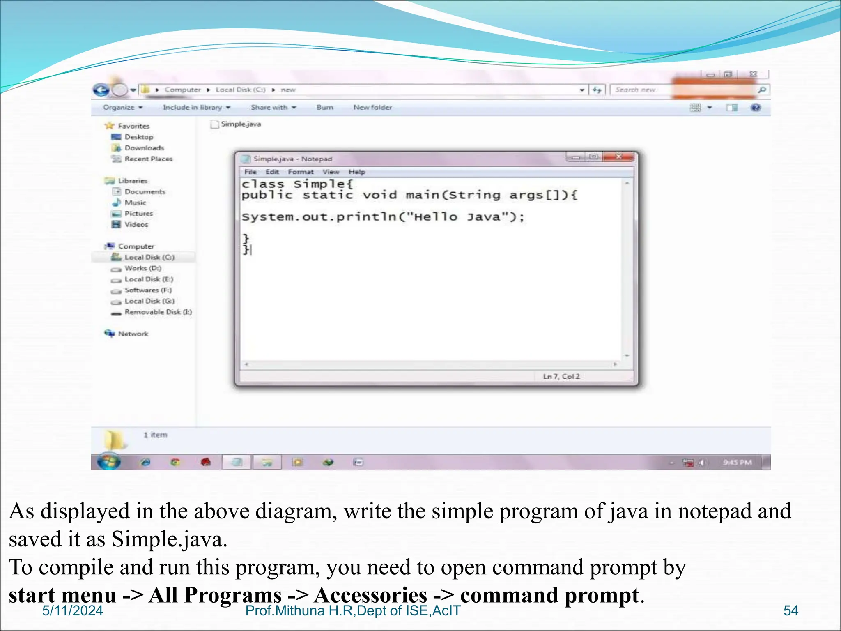Click the Show desktop button
Screen dimensions: 841x631
click(x=766, y=462)
